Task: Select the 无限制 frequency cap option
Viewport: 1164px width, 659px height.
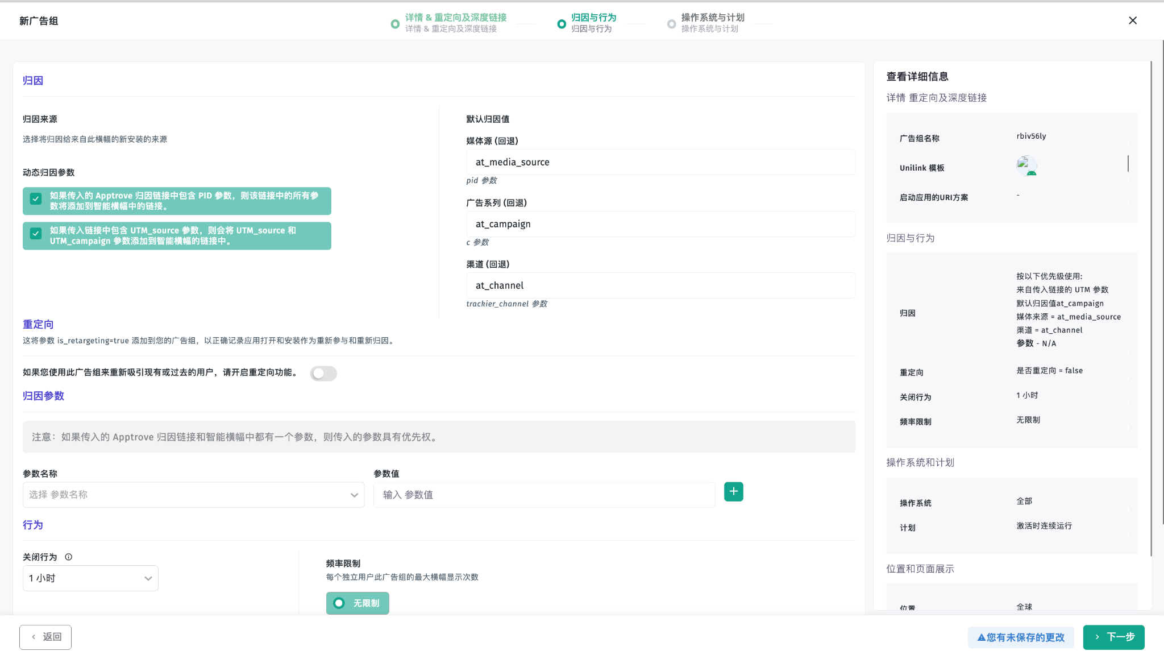Action: coord(357,603)
